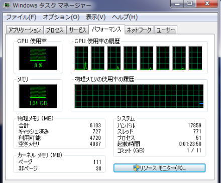Select the パフォーマンス tab
This screenshot has width=221, height=183.
coord(106,30)
